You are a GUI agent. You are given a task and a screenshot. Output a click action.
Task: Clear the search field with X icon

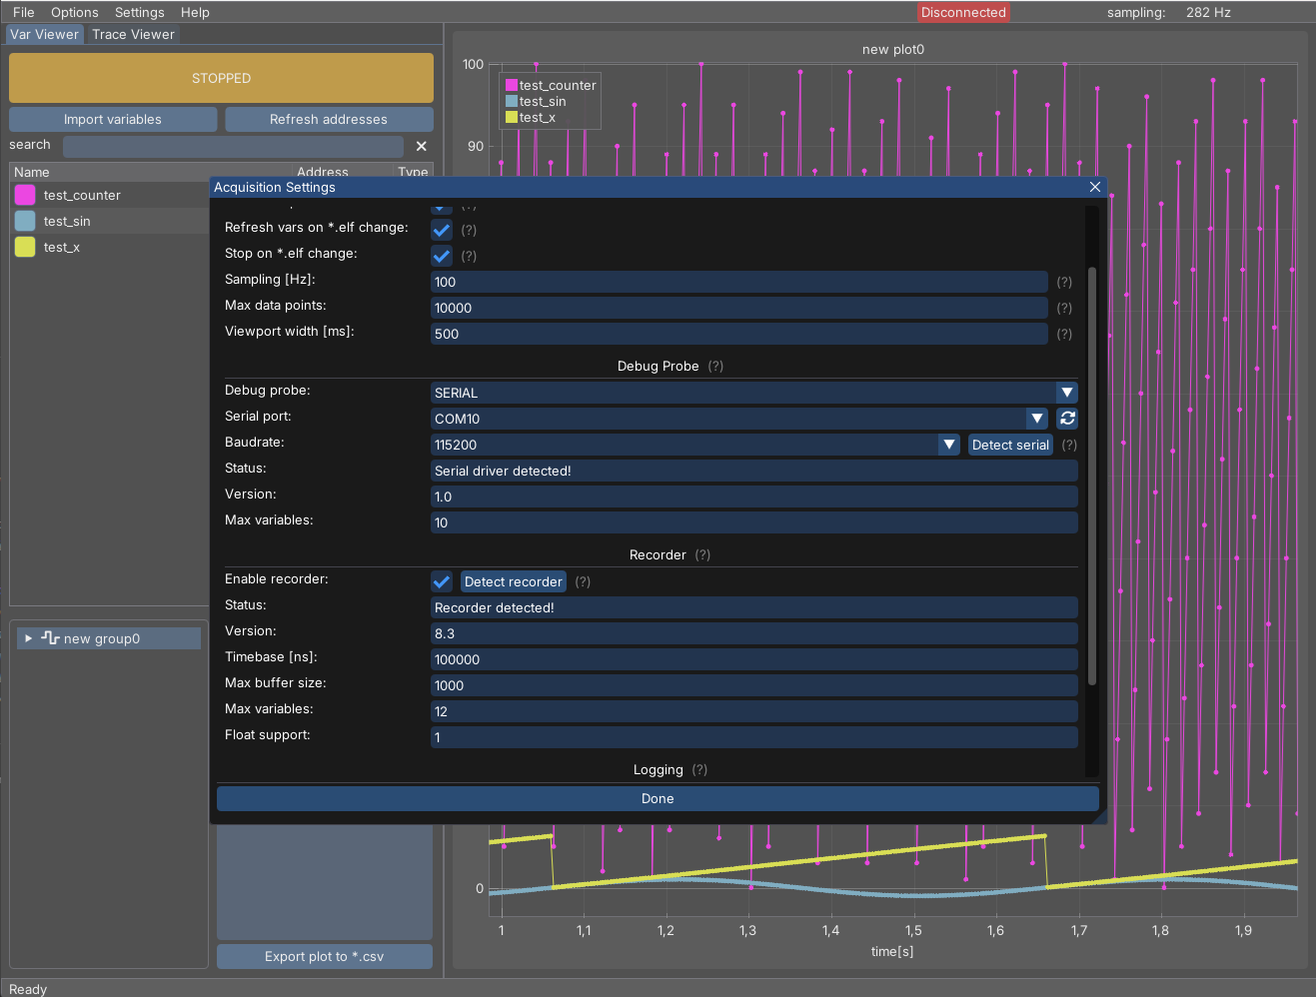[x=421, y=146]
